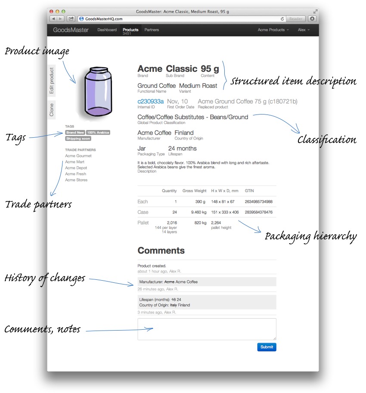Click the browser forward arrow button
Viewport: 366px width, 393px height.
(61, 19)
